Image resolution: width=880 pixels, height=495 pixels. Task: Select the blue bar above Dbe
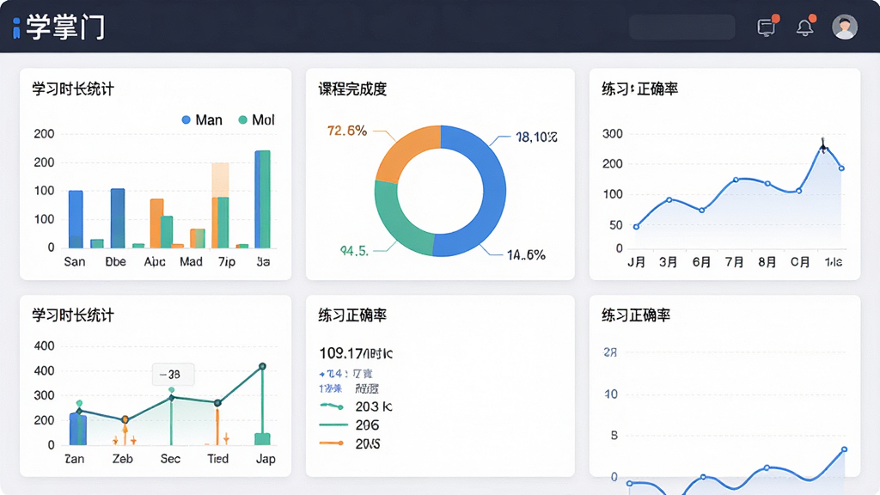tap(117, 218)
